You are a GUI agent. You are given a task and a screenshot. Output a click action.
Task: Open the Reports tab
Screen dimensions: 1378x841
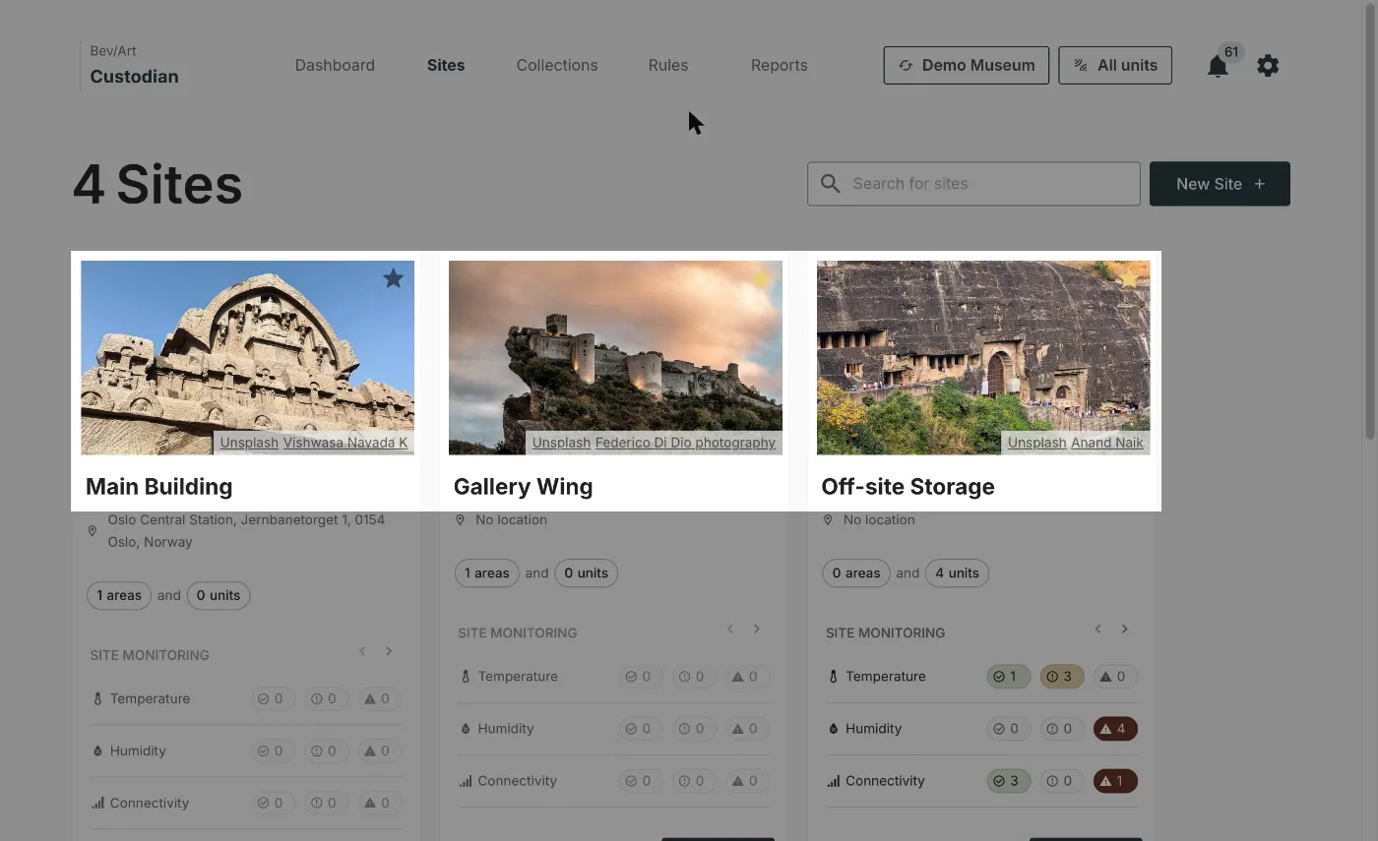(x=779, y=65)
